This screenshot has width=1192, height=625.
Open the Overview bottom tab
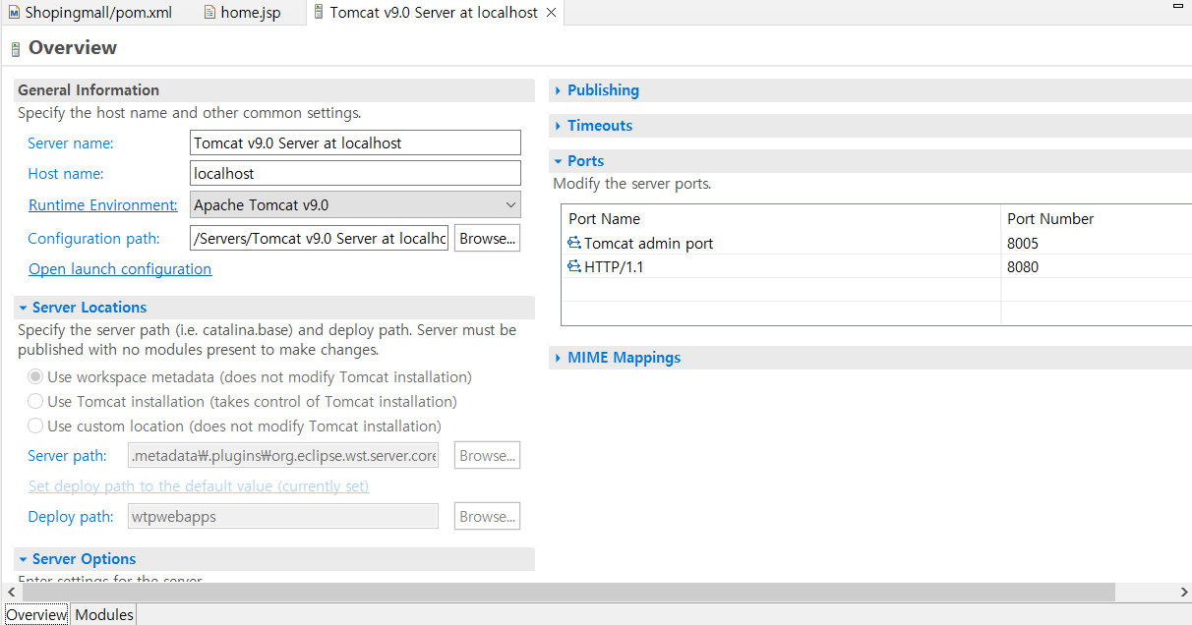pos(36,614)
